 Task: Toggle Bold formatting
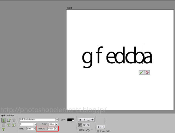[80, 120]
